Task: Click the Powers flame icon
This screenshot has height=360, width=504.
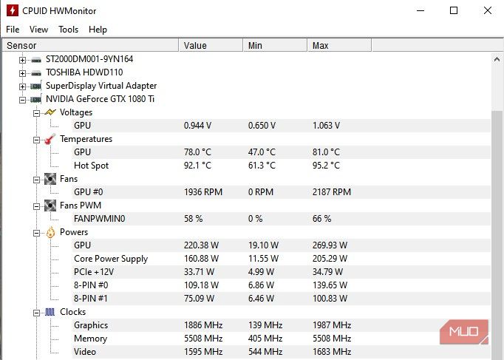Action: click(x=50, y=232)
